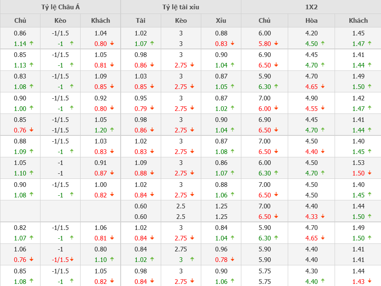
Task: Click the red down arrow beside 5.80
Action: pyautogui.click(x=276, y=43)
